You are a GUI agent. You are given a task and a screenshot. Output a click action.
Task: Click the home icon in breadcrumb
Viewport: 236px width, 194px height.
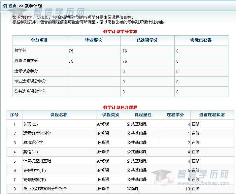tap(5, 6)
